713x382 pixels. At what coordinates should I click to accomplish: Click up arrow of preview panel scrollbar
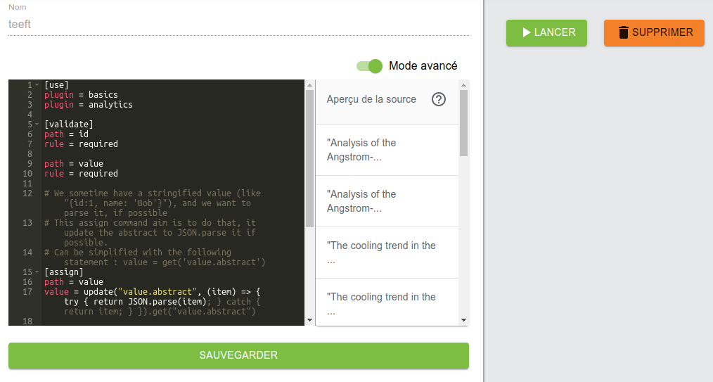tap(463, 85)
